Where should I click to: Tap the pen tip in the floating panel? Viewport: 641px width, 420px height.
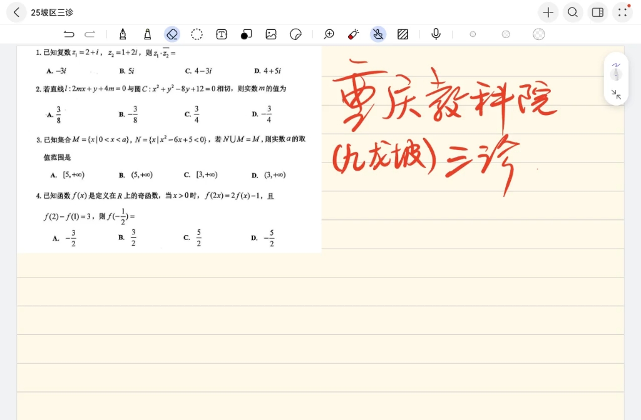[x=616, y=75]
